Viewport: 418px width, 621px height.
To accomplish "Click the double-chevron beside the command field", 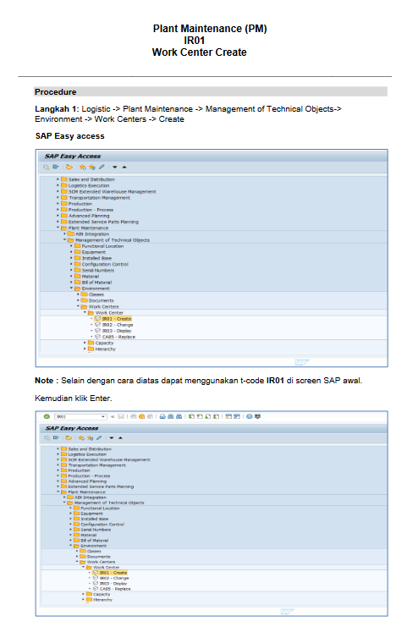I will 113,416.
